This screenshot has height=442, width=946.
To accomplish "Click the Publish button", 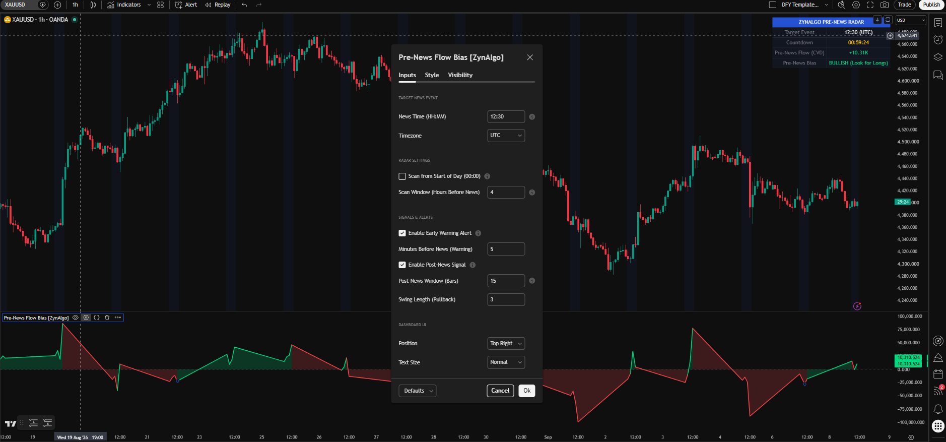I will 931,5.
